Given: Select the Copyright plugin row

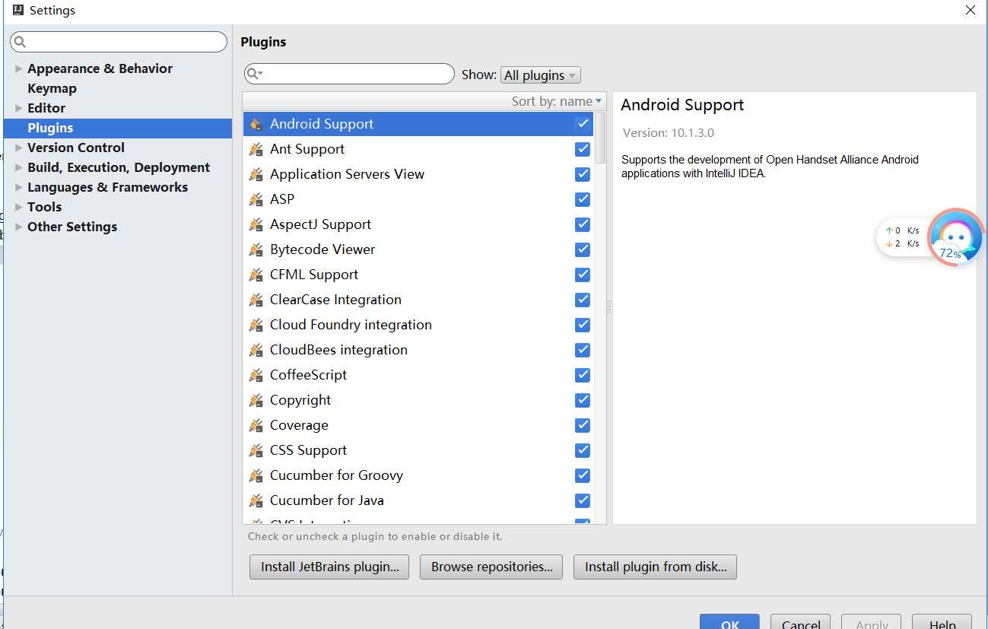Looking at the screenshot, I should click(418, 400).
